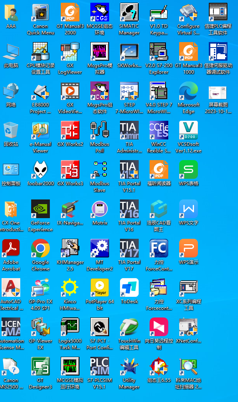The image size is (238, 402).
Task: Click the GeForce Experience icon
Action: [x=41, y=210]
